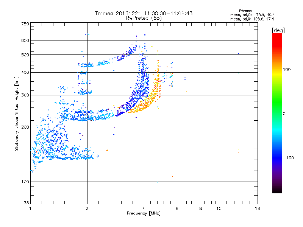Click y-axis tick label '100'
303x227 pixels.
(25, 182)
